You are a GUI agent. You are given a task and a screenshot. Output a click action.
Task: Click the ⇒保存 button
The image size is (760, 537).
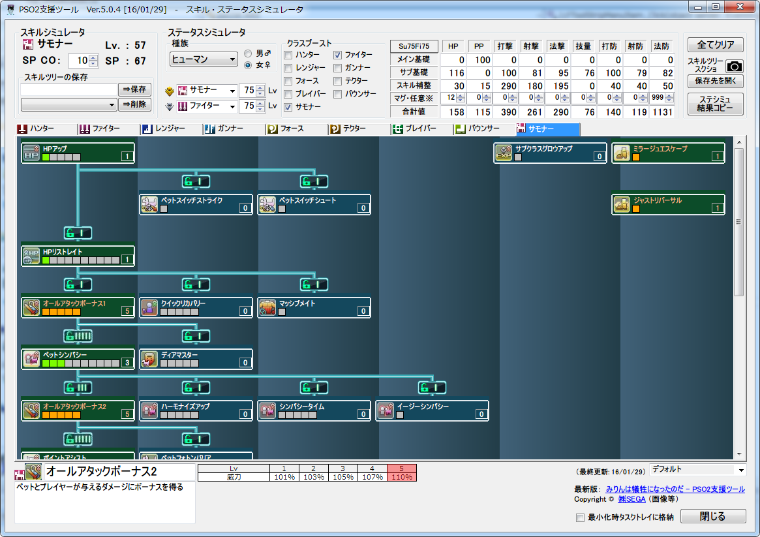135,89
